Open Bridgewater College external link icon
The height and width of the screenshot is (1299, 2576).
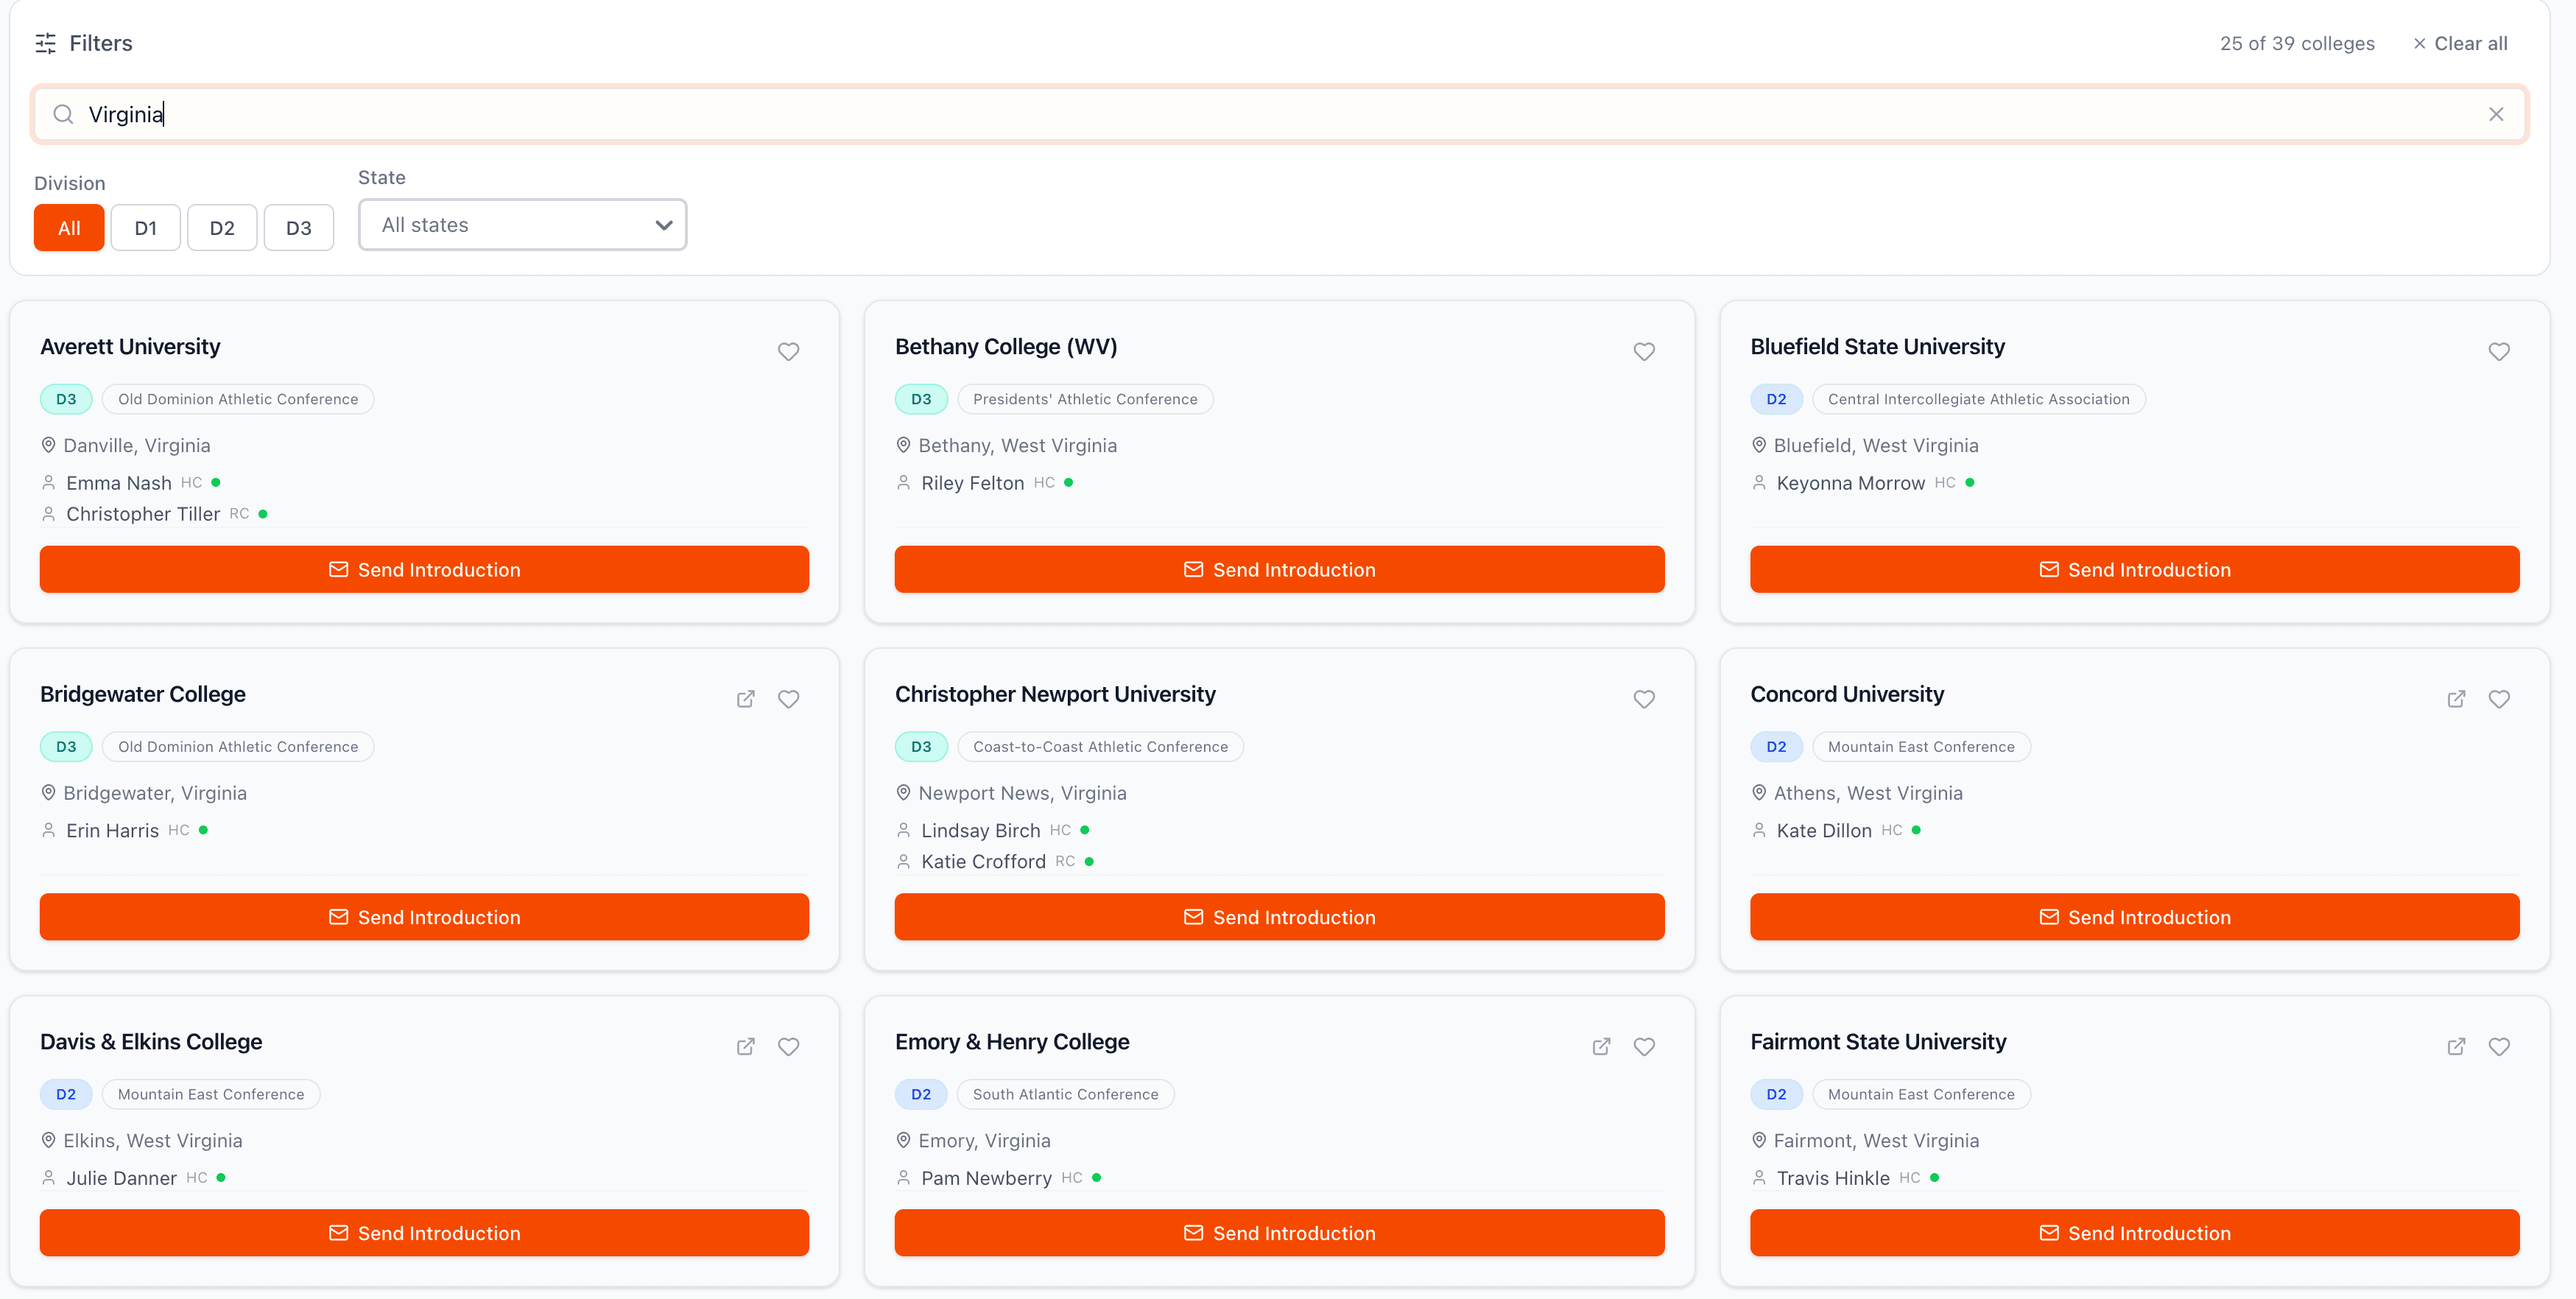click(746, 699)
